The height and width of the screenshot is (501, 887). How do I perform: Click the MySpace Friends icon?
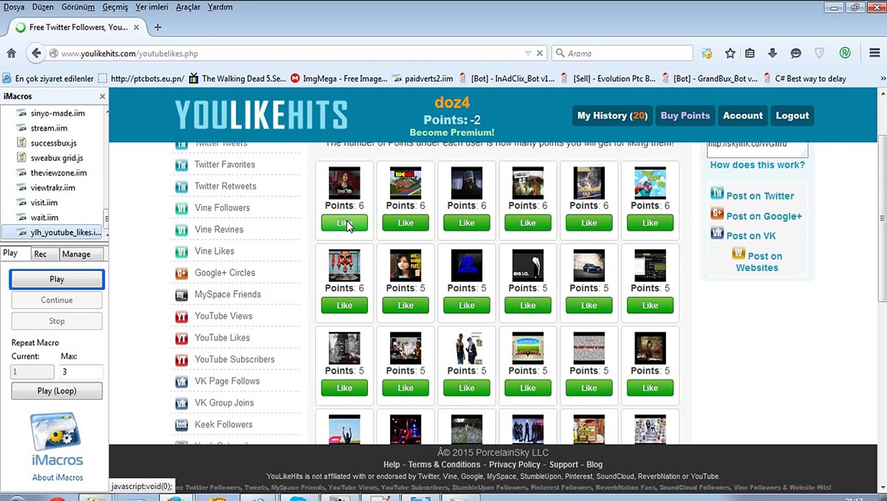click(181, 295)
